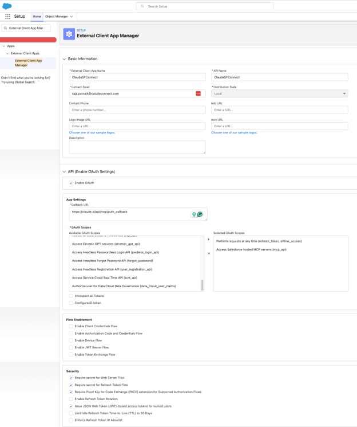Select Access Salesforce hosted MCP servers scope

(x=251, y=249)
